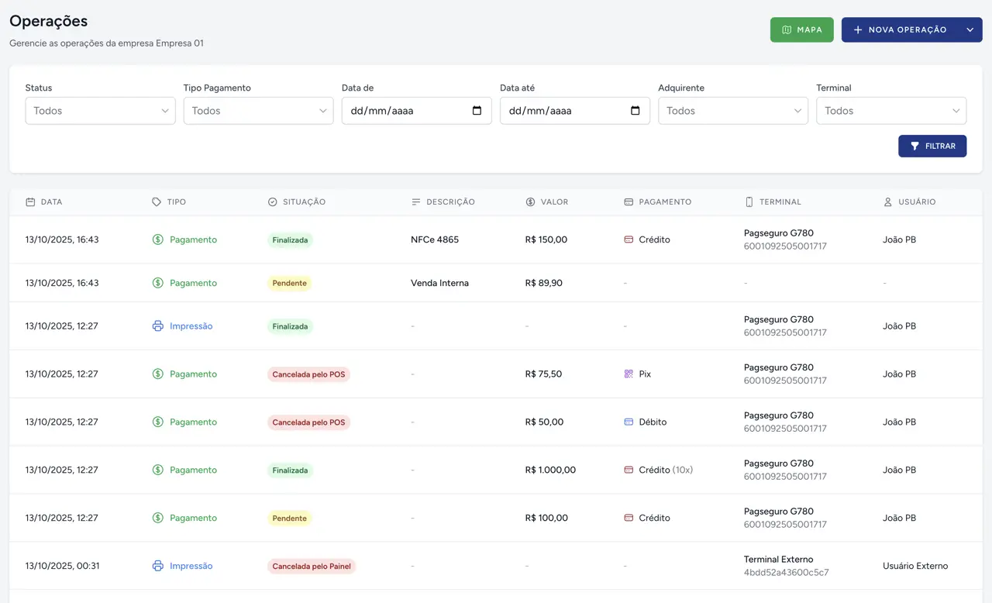Sort by the Valor column header
This screenshot has width=992, height=603.
[x=554, y=202]
